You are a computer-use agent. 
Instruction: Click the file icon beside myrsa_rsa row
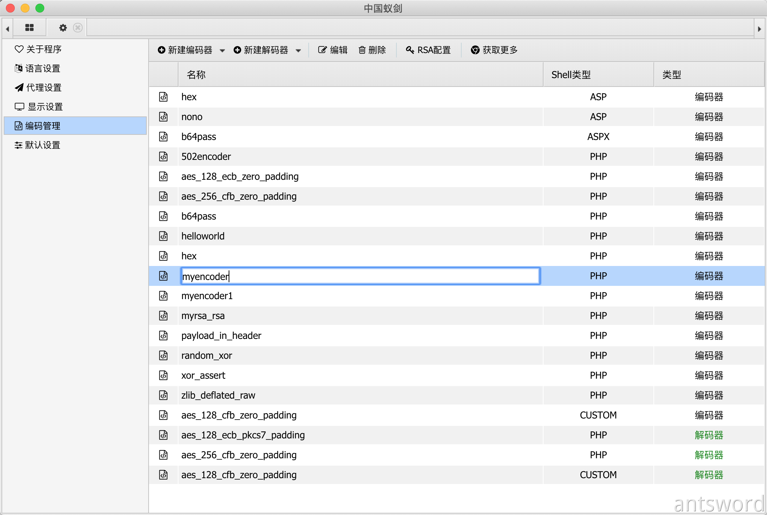[163, 316]
